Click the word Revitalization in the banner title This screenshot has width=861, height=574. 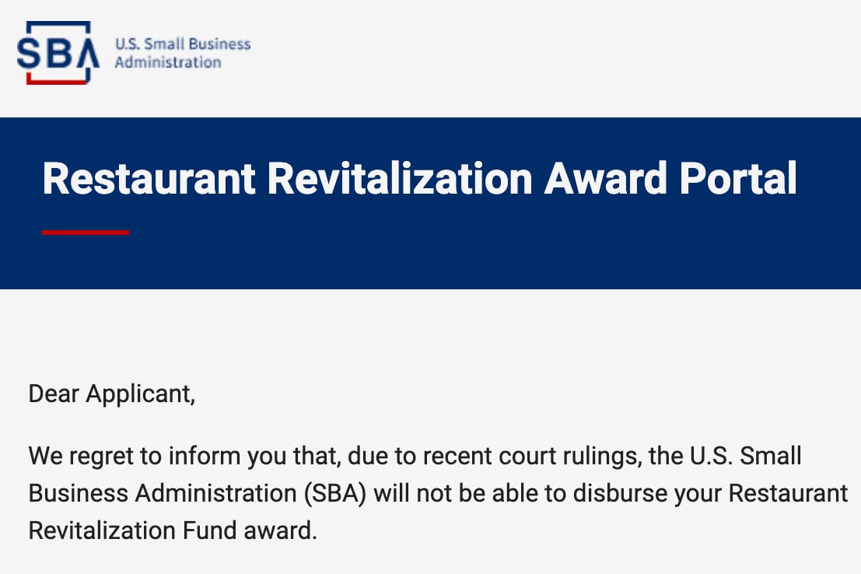tap(400, 178)
